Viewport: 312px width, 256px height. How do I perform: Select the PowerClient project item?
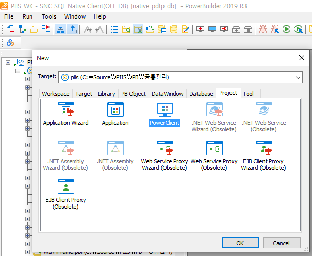[x=165, y=114]
